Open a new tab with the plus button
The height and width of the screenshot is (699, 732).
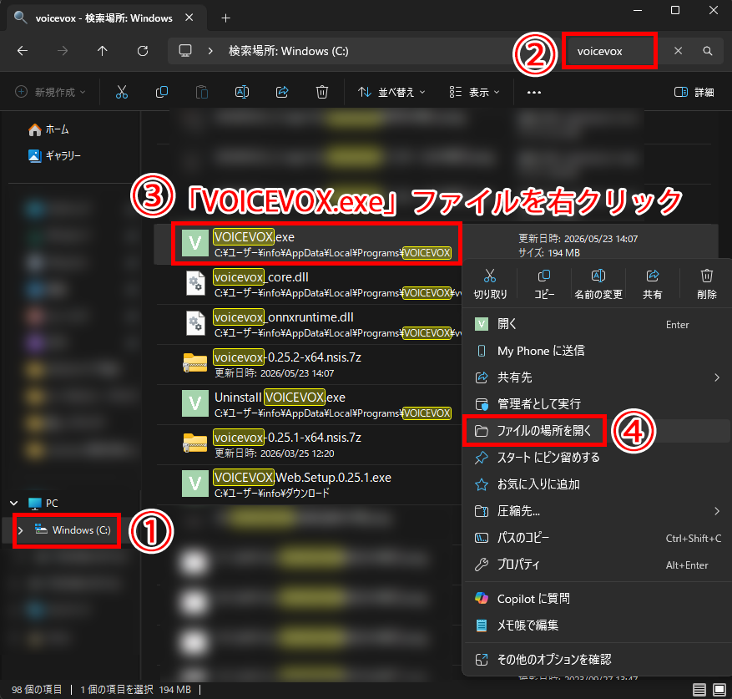[x=226, y=18]
